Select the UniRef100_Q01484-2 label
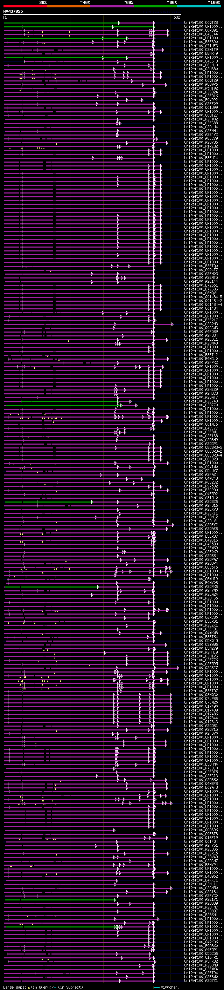 (x=203, y=301)
